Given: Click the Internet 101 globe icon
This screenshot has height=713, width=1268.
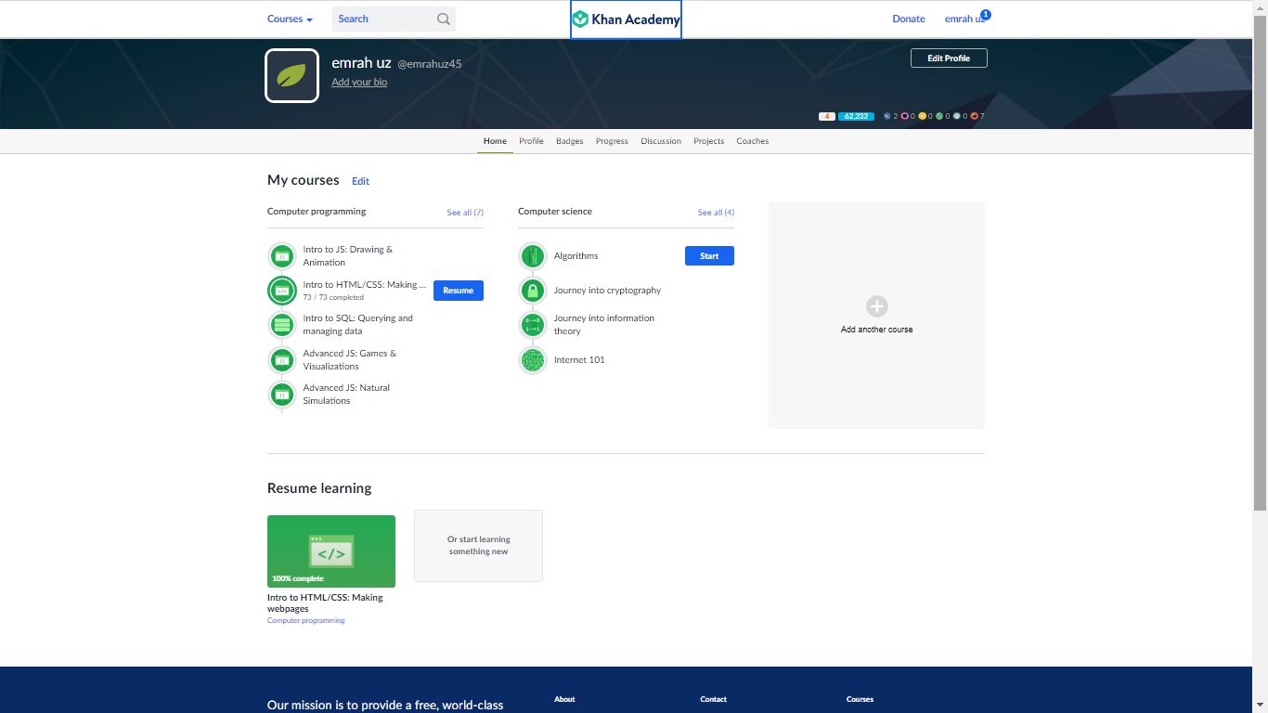Looking at the screenshot, I should (533, 360).
